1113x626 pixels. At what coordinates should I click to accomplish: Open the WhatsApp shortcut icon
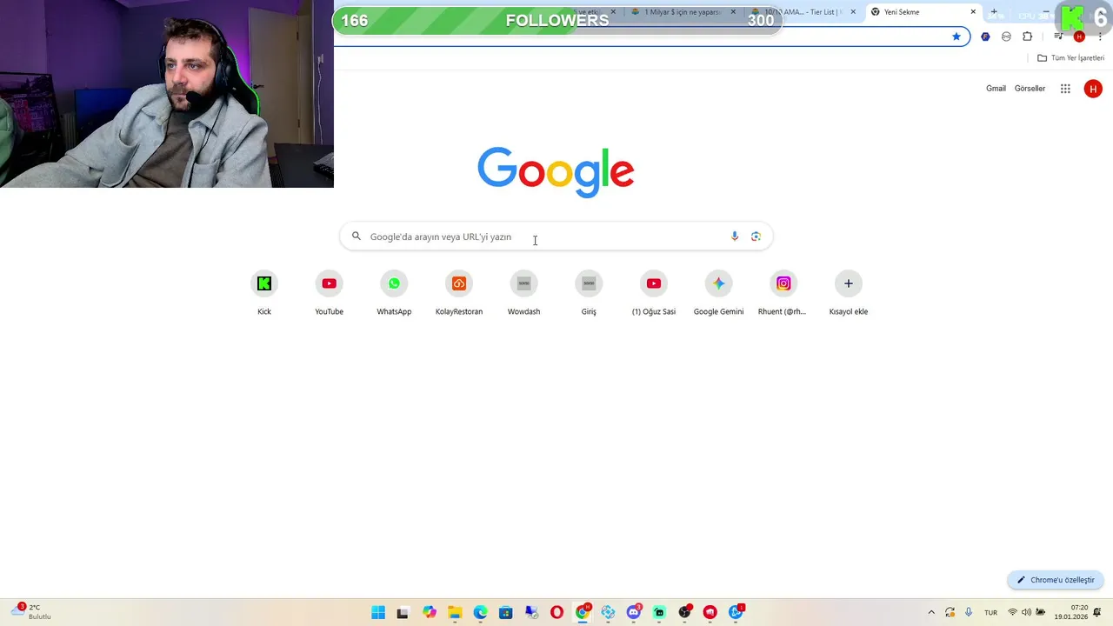coord(394,283)
